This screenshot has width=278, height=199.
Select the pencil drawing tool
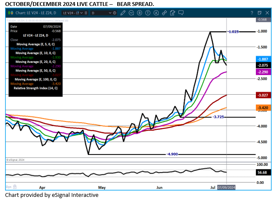point(122,13)
